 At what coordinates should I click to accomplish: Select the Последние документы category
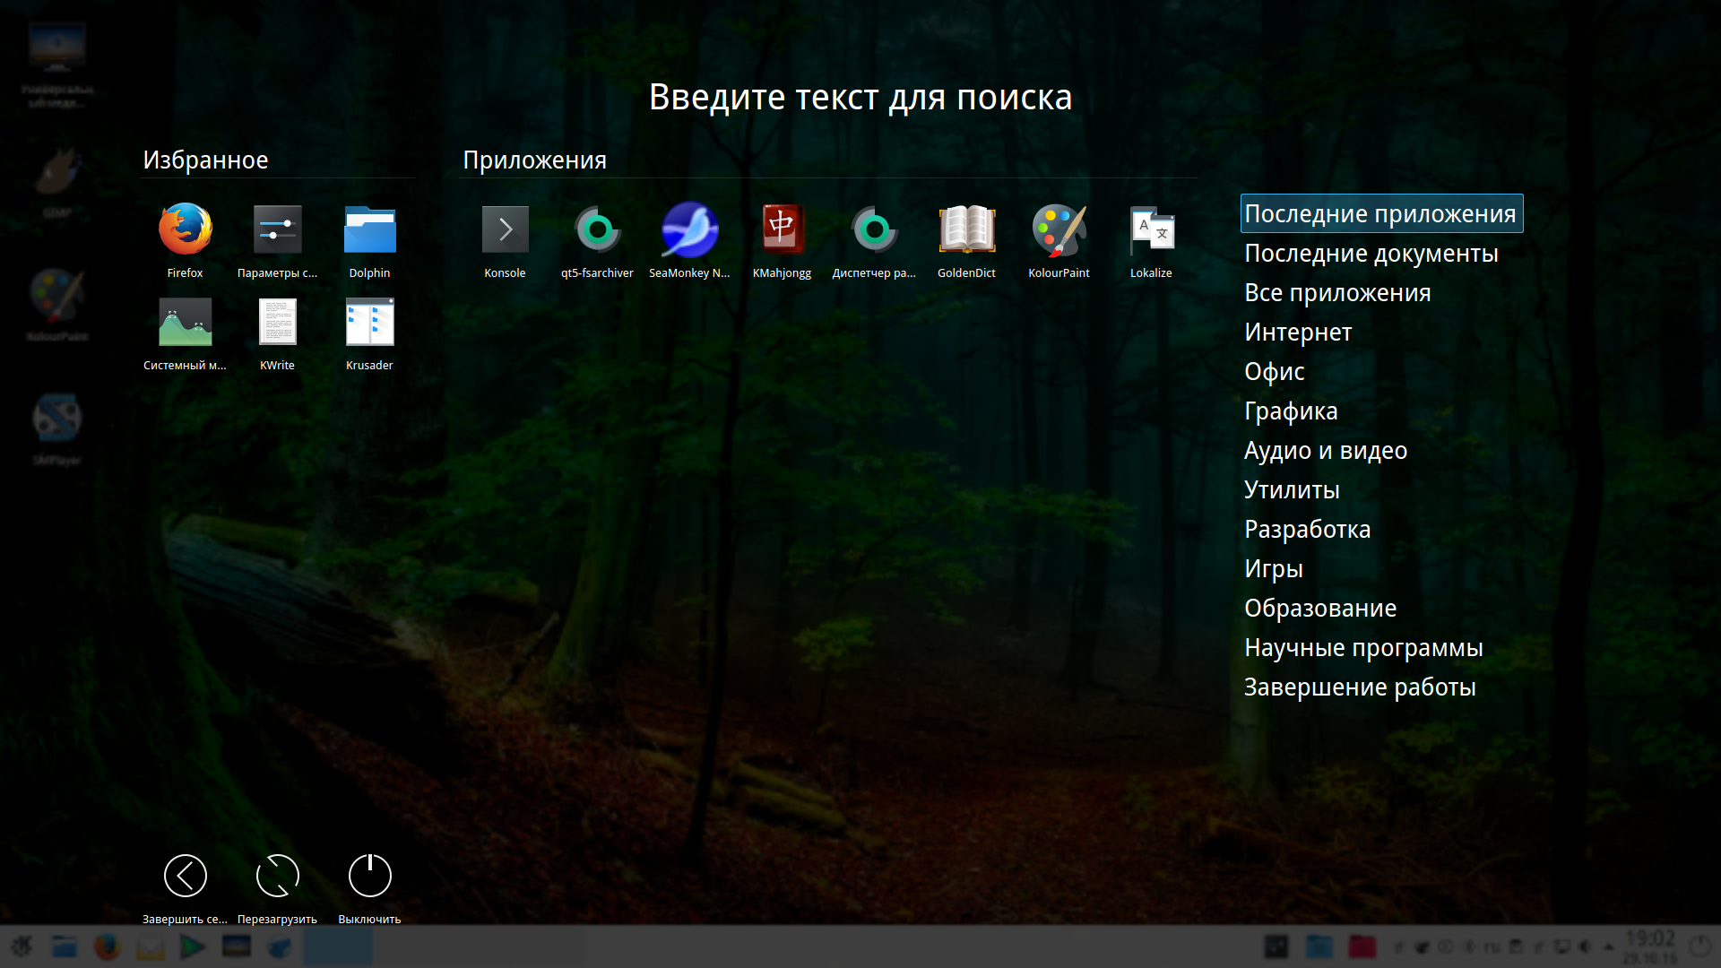1371,254
